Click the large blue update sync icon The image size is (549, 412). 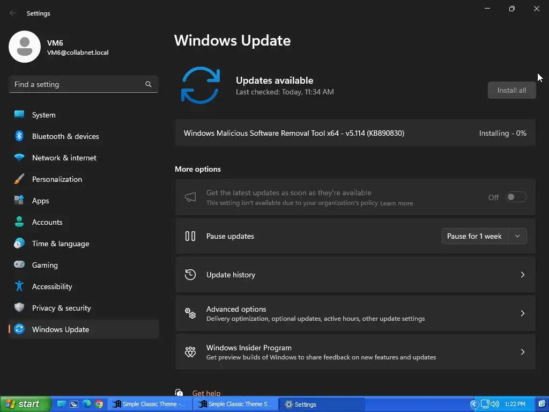pos(201,85)
